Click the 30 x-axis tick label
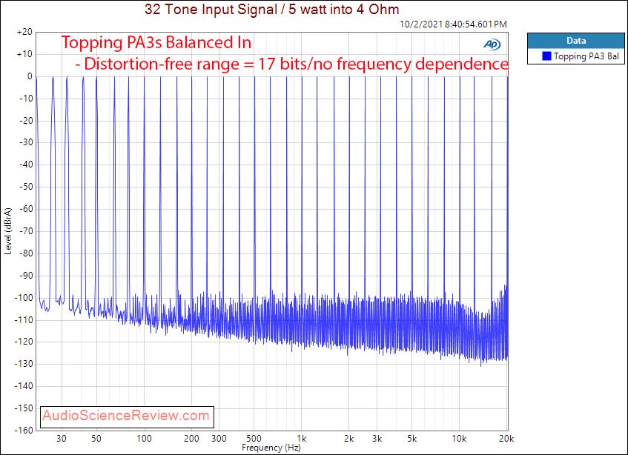This screenshot has width=628, height=455. (62, 439)
